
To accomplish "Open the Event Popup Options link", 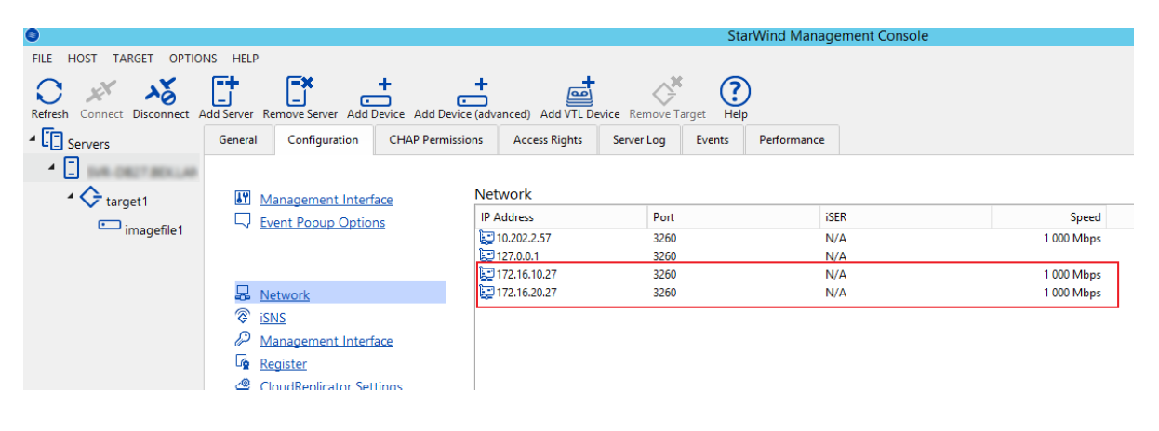I will point(323,222).
